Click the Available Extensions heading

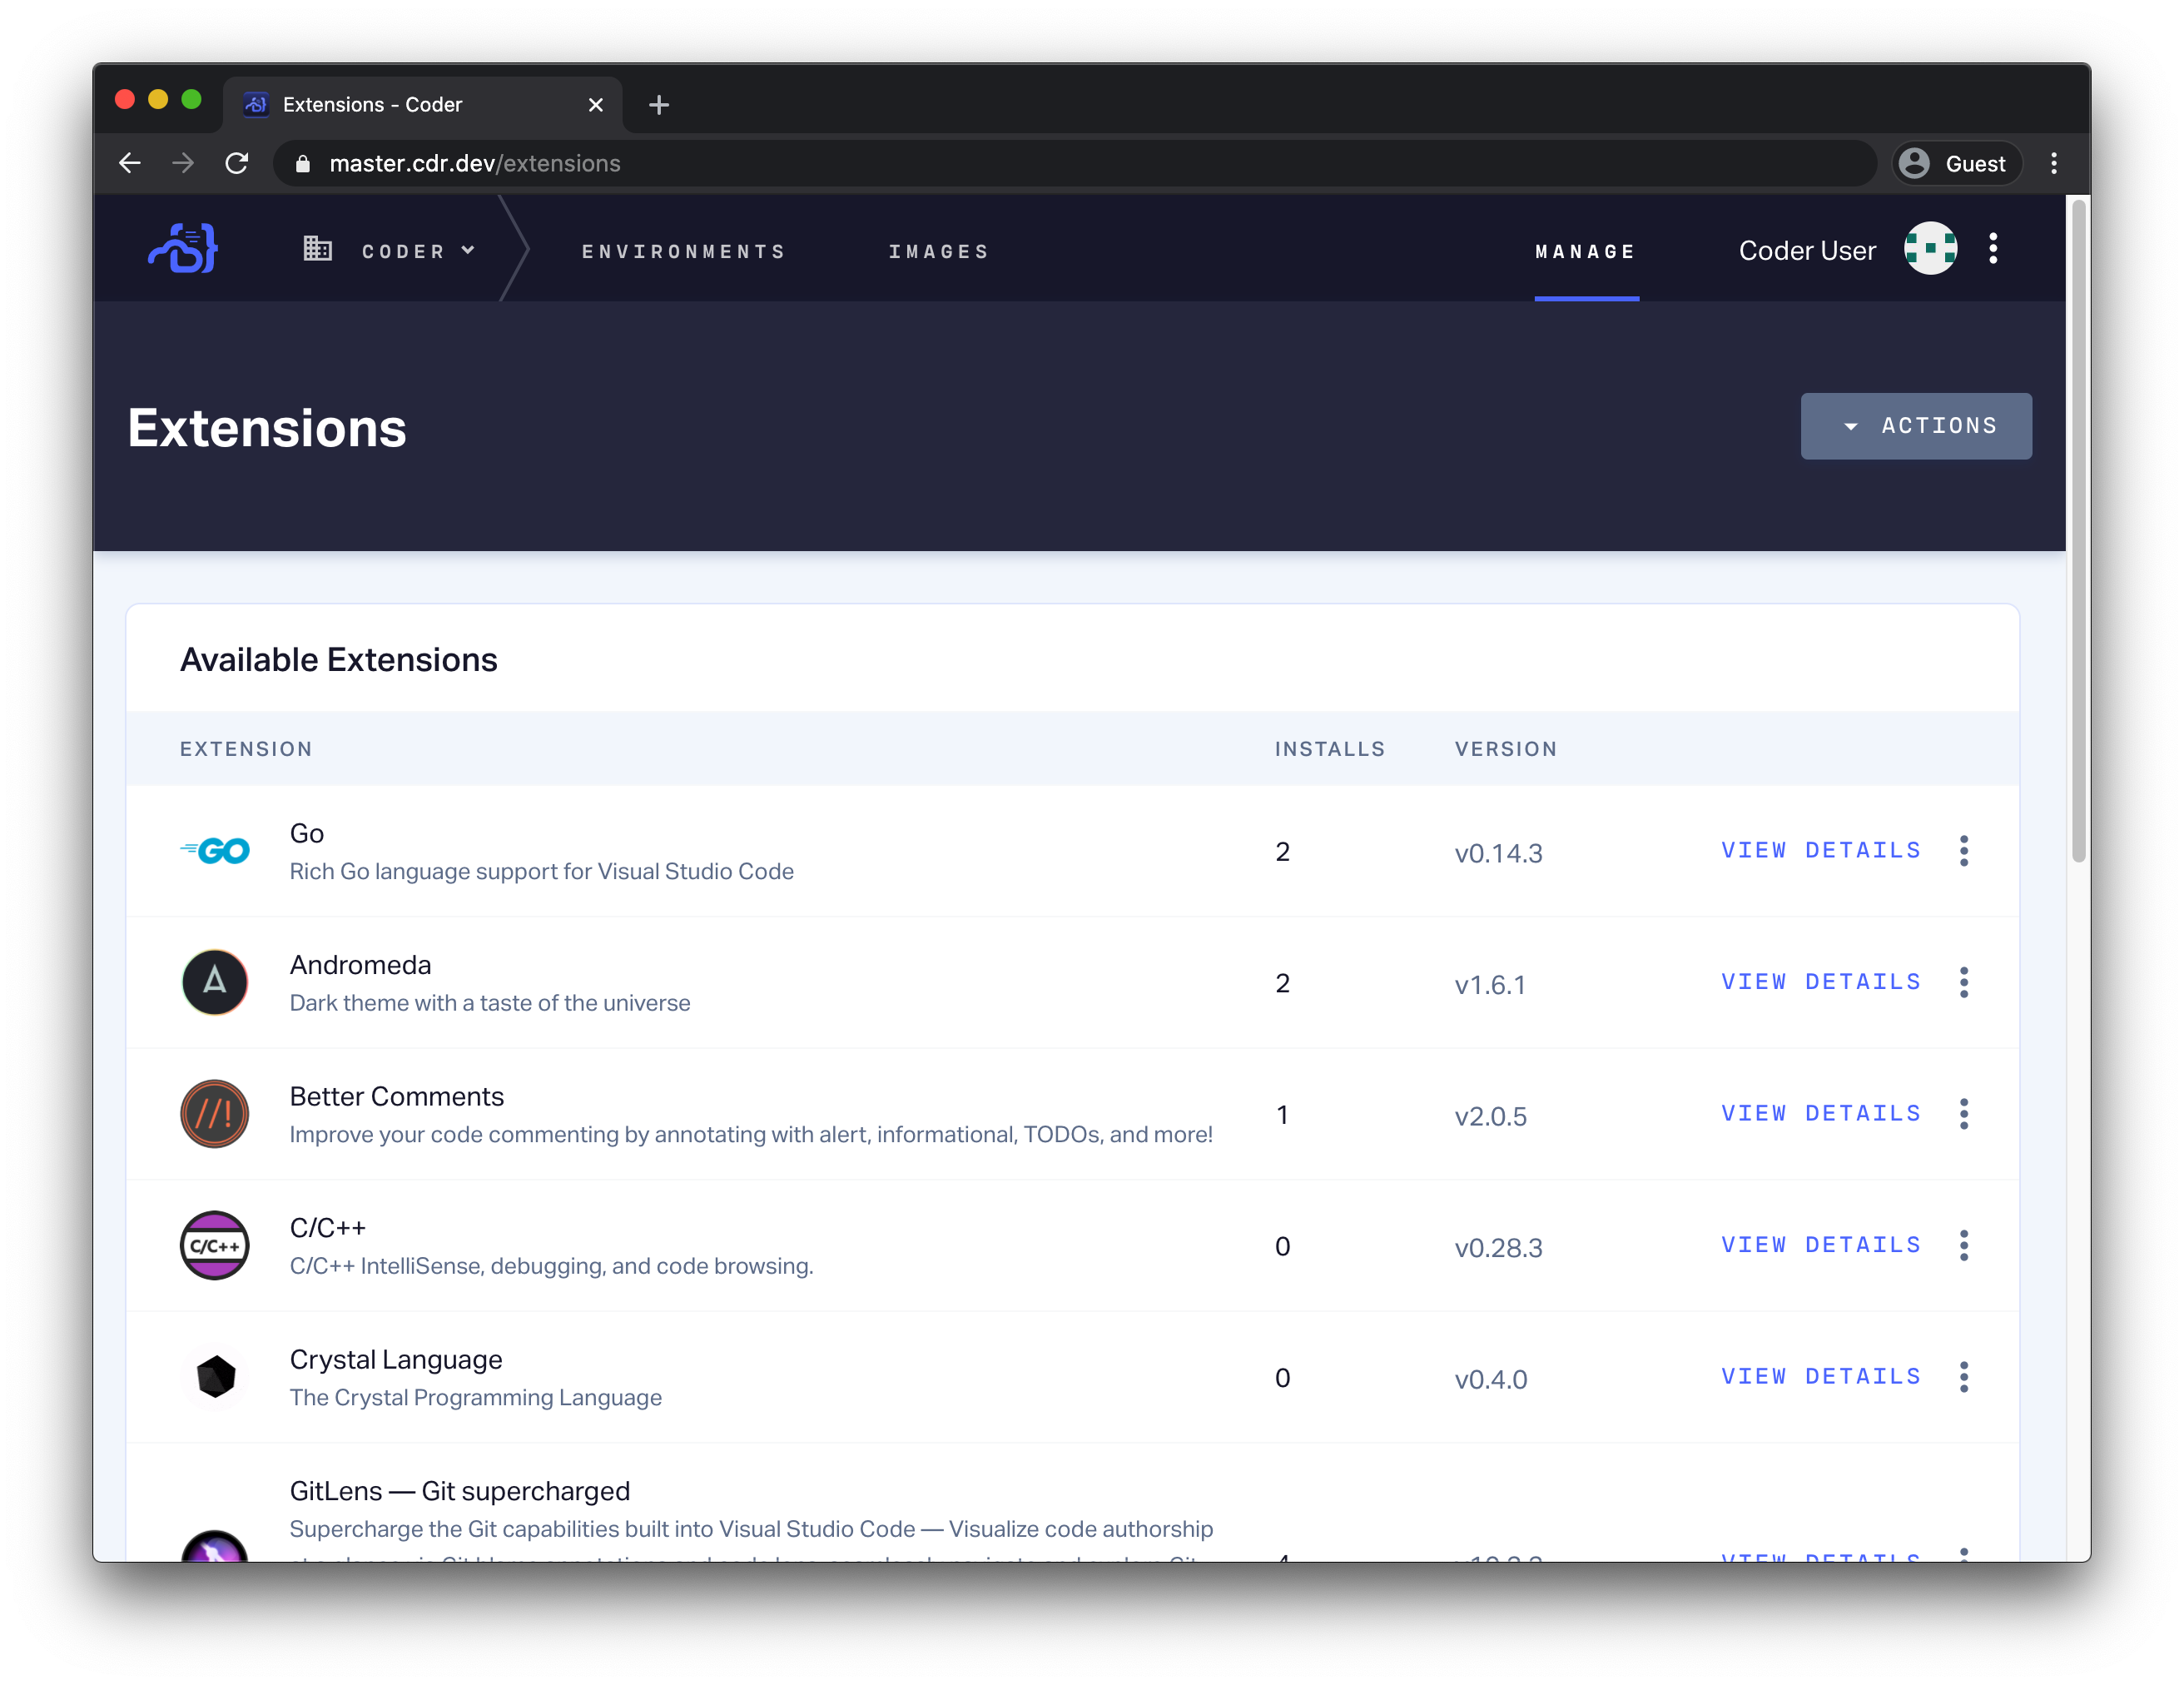tap(339, 660)
